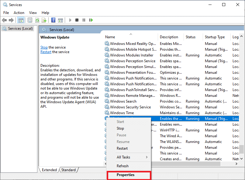Screen dimensions: 245x180
Task: Open Help via the blue question mark icon
Action: pos(53,20)
